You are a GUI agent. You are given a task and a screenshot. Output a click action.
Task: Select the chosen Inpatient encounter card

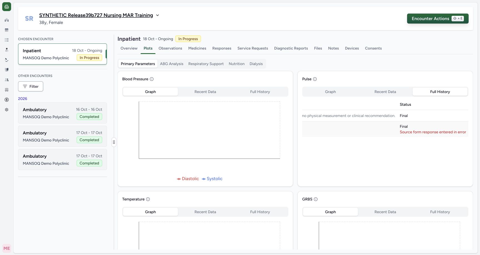pyautogui.click(x=62, y=54)
